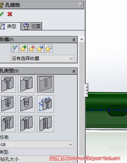Select countersink slot type
This screenshot has width=127, height=163.
pyautogui.click(x=26, y=124)
